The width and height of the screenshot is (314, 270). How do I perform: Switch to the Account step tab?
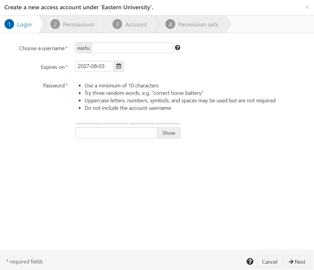(130, 24)
